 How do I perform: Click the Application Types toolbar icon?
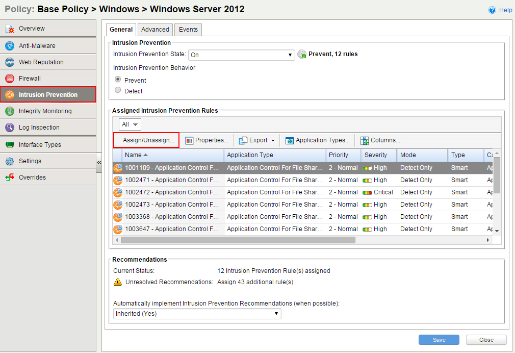[289, 141]
